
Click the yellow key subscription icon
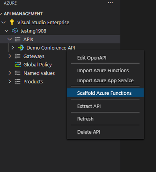click(x=12, y=22)
